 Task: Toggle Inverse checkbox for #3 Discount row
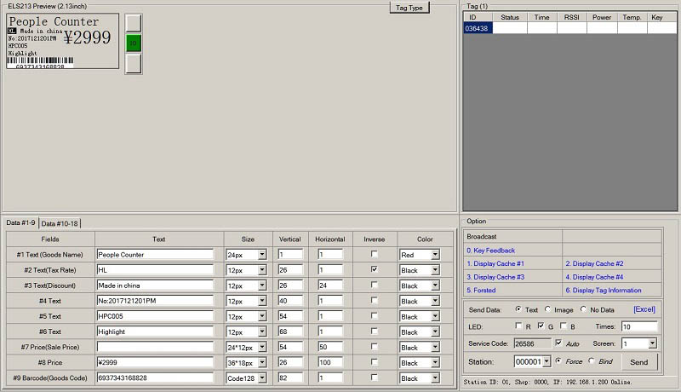374,285
